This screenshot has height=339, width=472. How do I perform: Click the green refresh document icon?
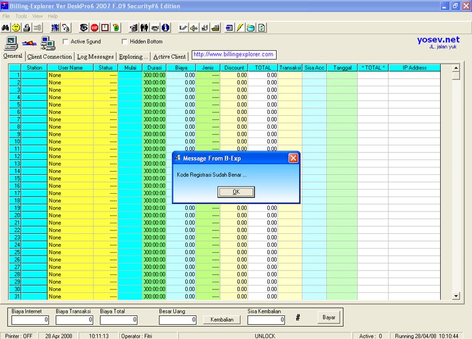pyautogui.click(x=261, y=28)
